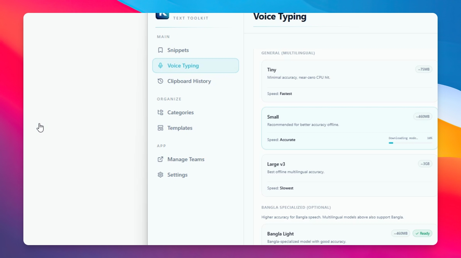The image size is (461, 258).
Task: Click the Manage Teams external-link icon
Action: 160,159
